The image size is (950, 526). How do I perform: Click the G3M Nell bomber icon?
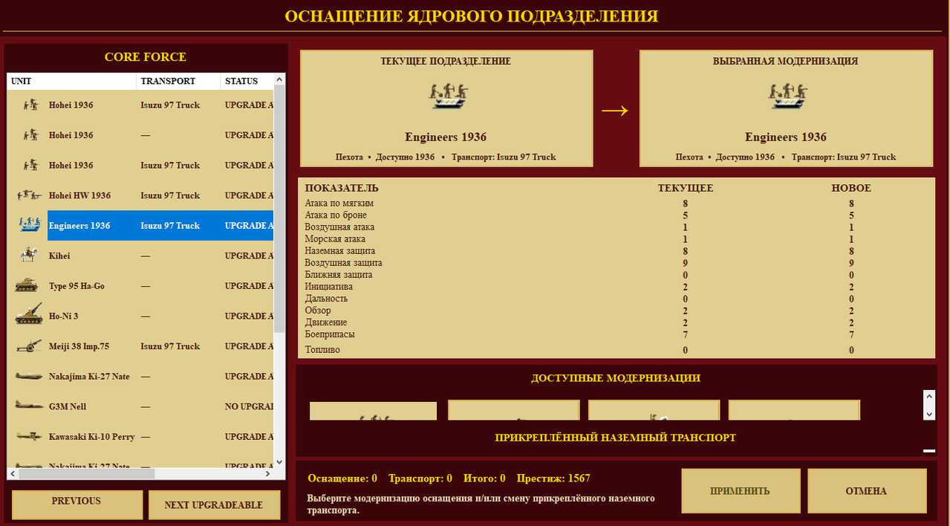(x=28, y=406)
